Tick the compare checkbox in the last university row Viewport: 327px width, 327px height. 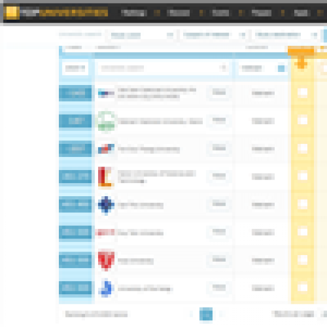coord(302,288)
